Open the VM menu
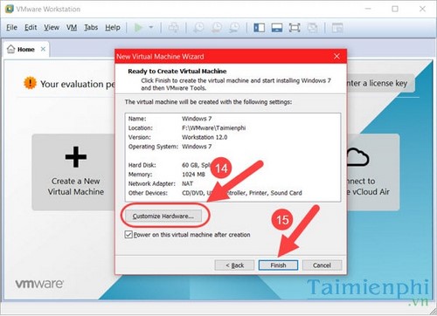The image size is (437, 316). click(x=72, y=27)
